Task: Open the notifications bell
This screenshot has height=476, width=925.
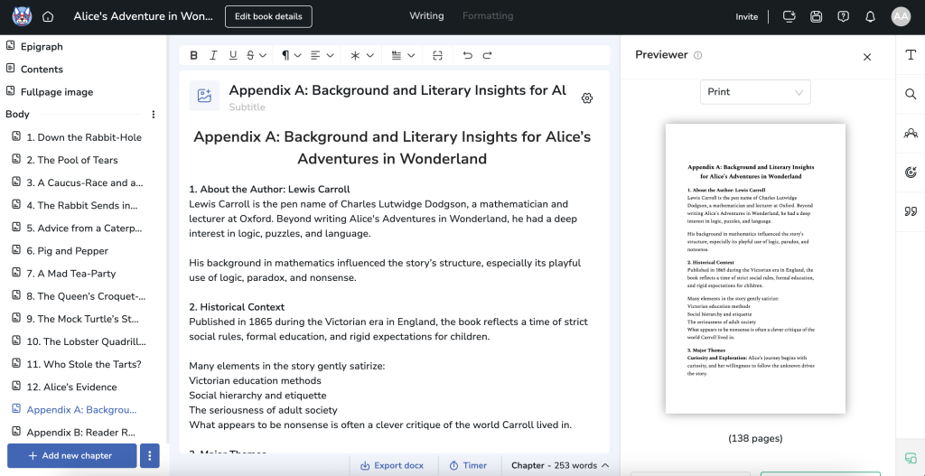Action: pyautogui.click(x=870, y=16)
